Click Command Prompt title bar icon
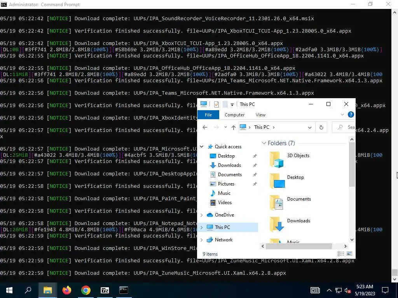398x298 pixels. pos(4,4)
